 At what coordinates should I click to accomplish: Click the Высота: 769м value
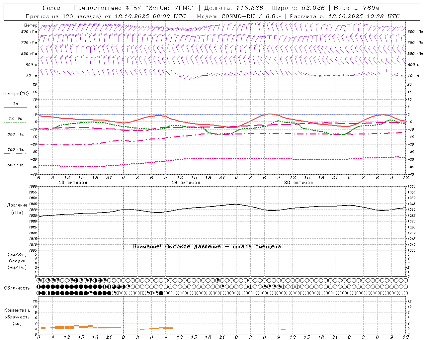(x=356, y=8)
